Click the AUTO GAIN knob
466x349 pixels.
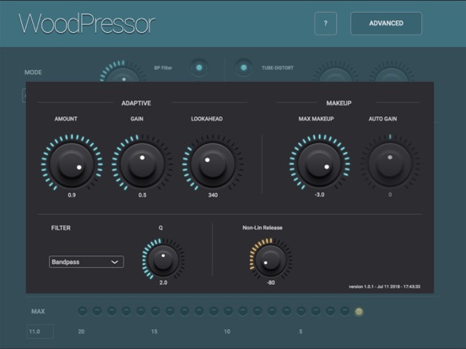coord(390,164)
